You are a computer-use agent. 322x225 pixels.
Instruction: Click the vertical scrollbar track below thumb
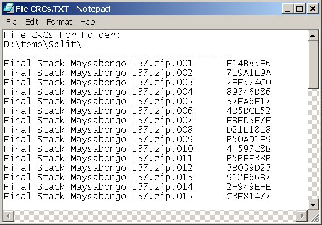pos(313,144)
